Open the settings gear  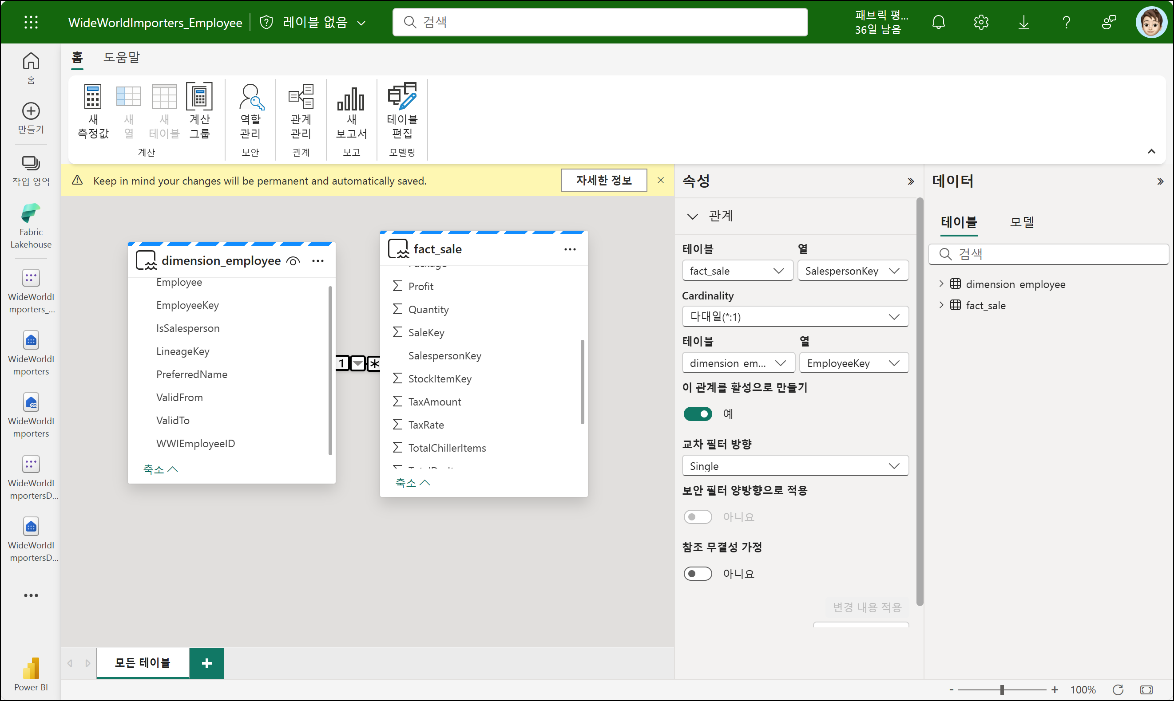pos(981,22)
